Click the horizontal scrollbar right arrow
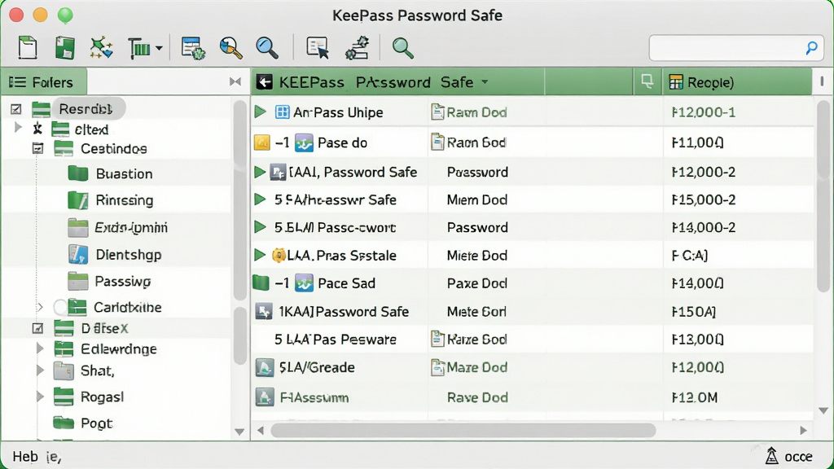This screenshot has width=834, height=469. coord(803,430)
